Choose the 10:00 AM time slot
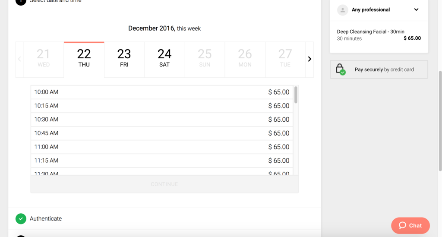 162,92
